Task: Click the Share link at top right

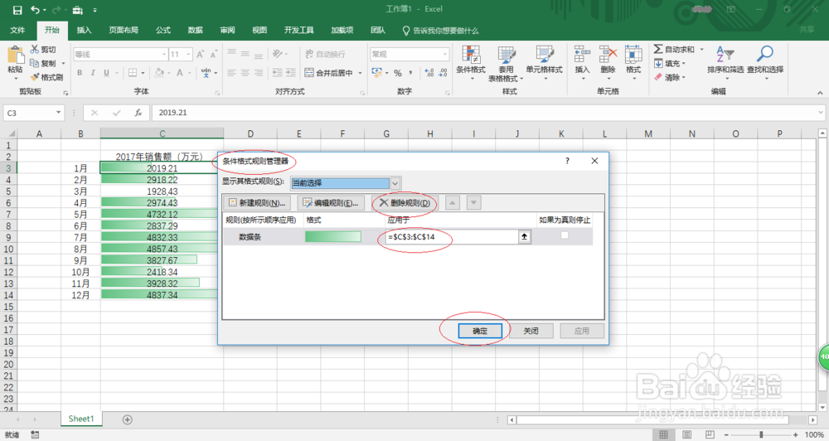Action: [807, 30]
